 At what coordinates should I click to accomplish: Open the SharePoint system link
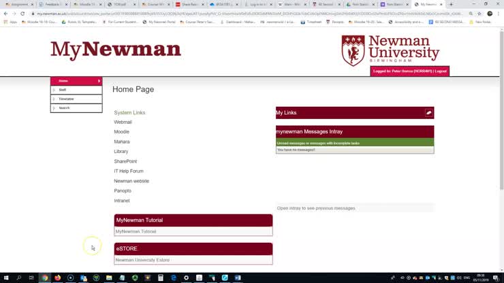[125, 161]
